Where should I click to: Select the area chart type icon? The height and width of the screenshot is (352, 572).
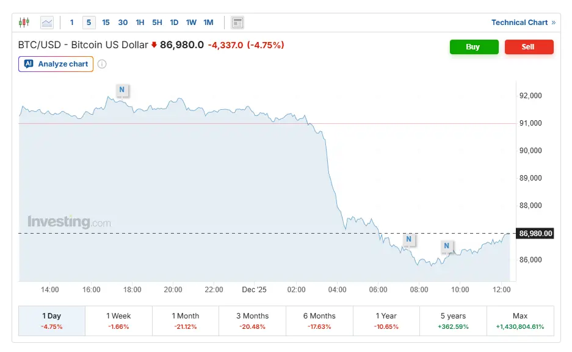click(47, 23)
